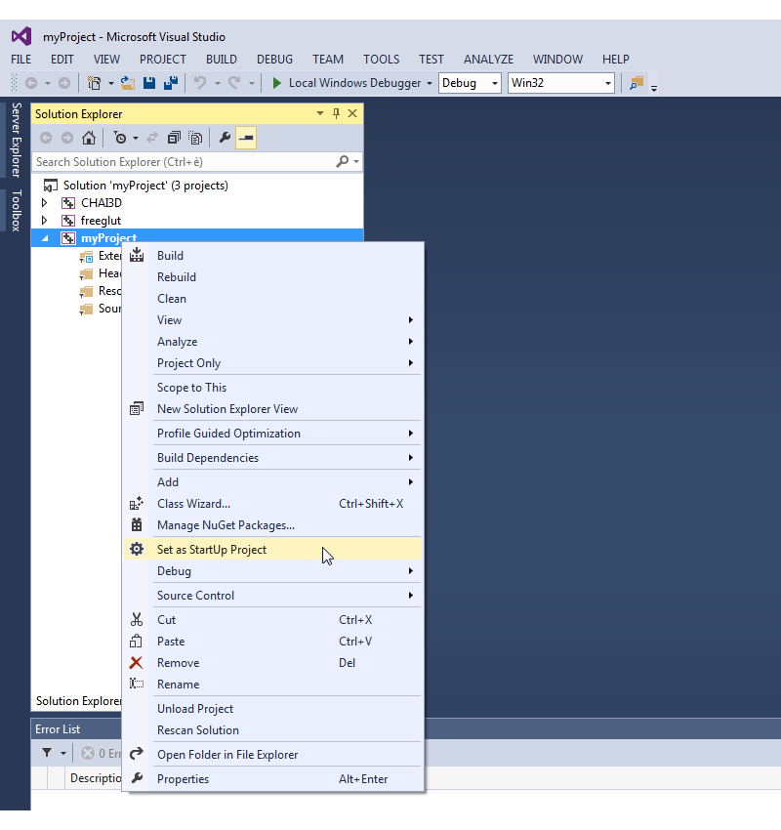The height and width of the screenshot is (830, 781).
Task: Open the TOOLS menu
Action: tap(382, 60)
